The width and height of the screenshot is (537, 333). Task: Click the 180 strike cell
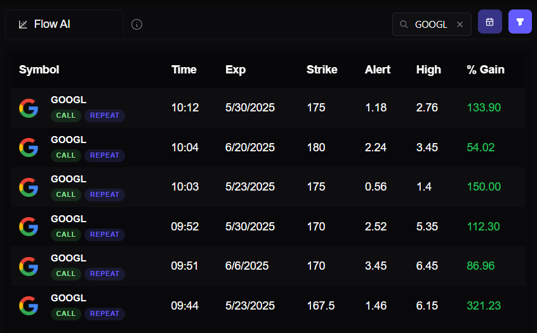click(316, 148)
